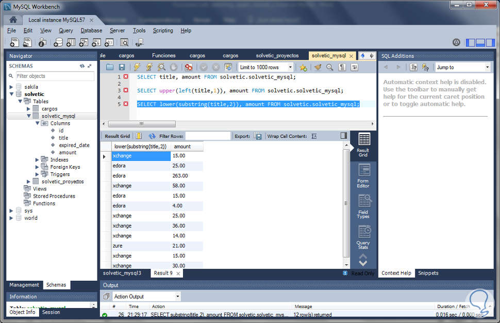Toggle wrap cell content icon

click(x=314, y=136)
